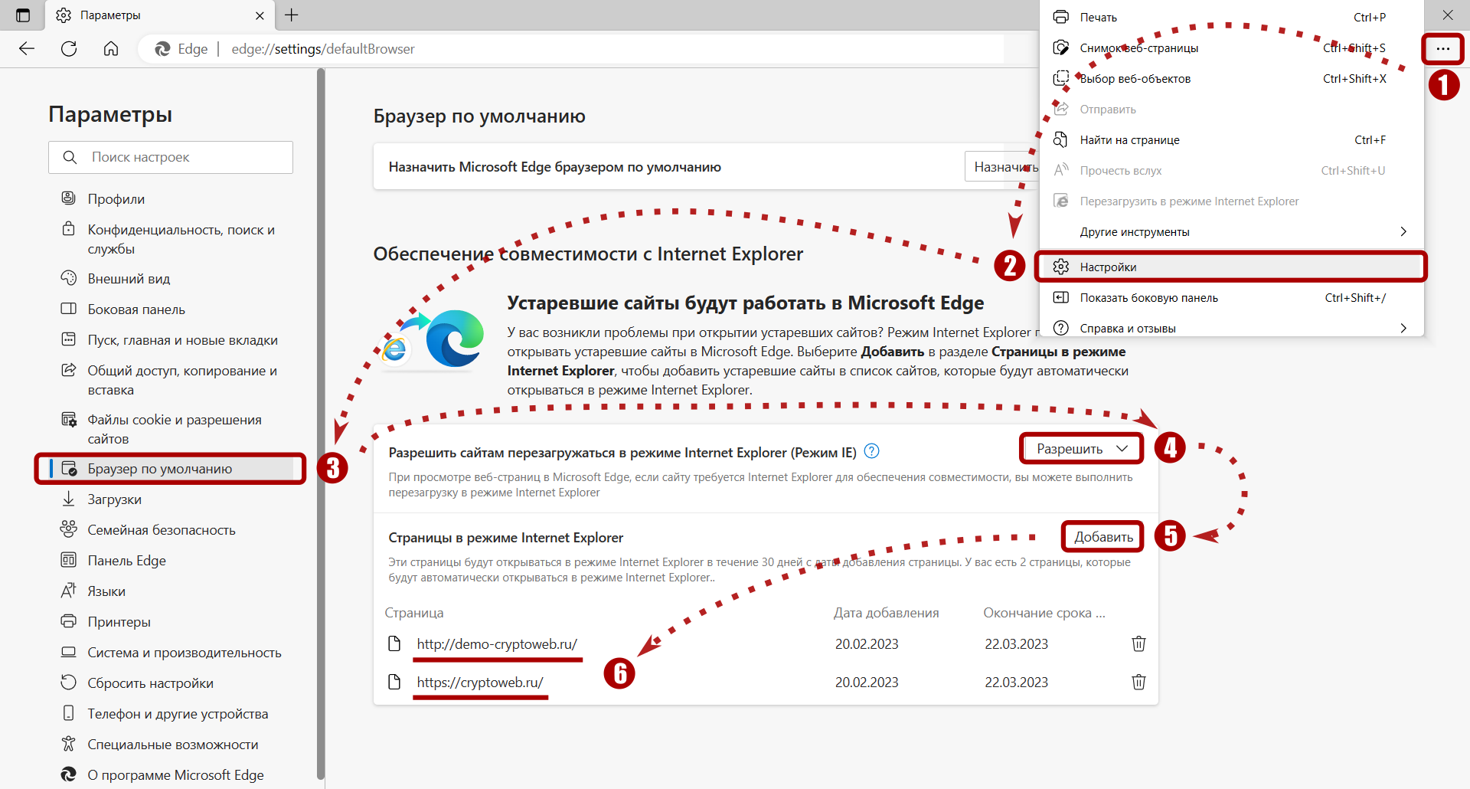Click the IE mode help question icon
1470x789 pixels.
coord(872,451)
